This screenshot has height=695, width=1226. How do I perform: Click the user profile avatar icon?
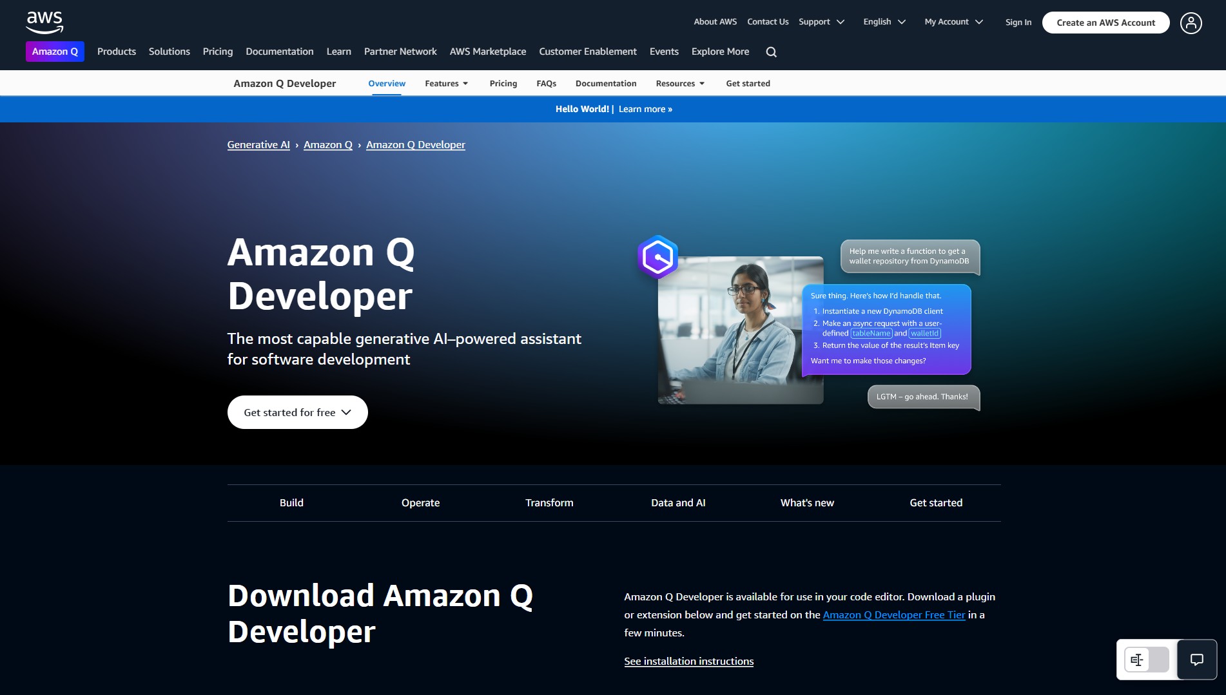pos(1191,23)
